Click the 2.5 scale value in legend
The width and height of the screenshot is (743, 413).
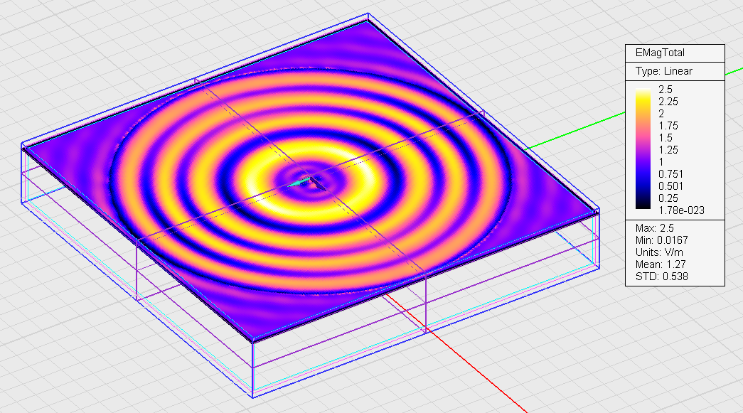(x=667, y=89)
